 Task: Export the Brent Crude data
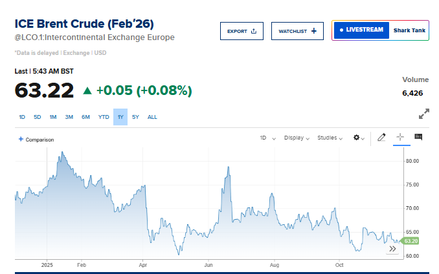242,31
